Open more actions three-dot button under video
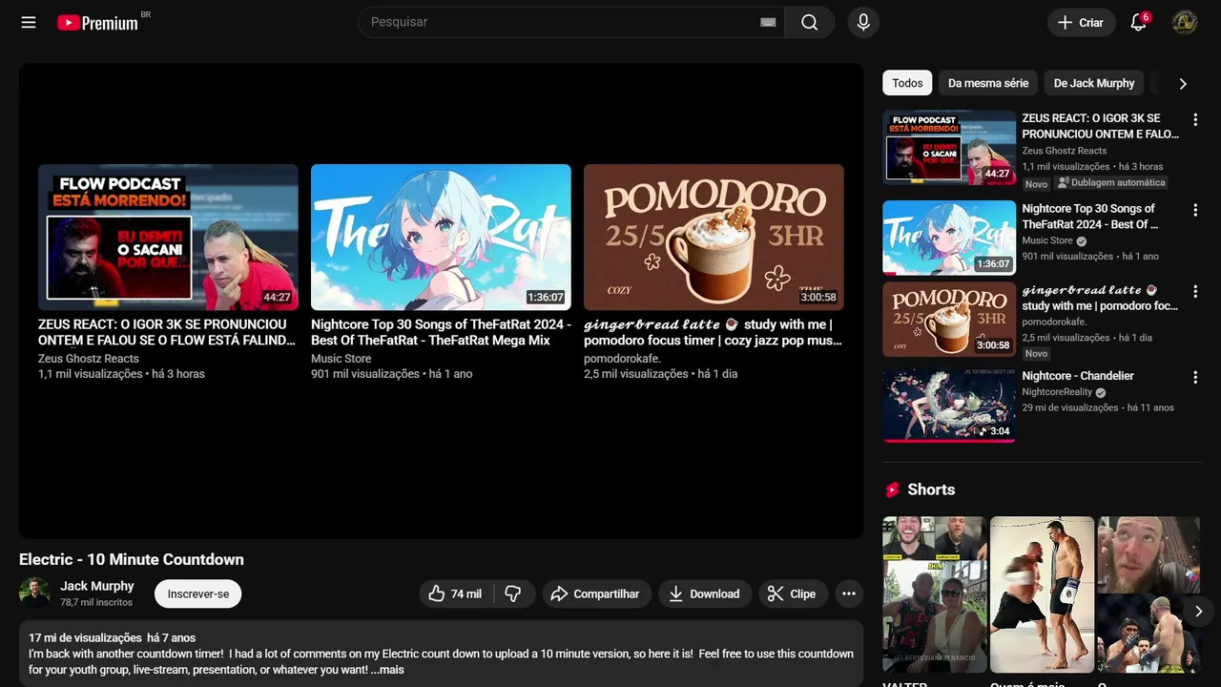 [x=849, y=593]
